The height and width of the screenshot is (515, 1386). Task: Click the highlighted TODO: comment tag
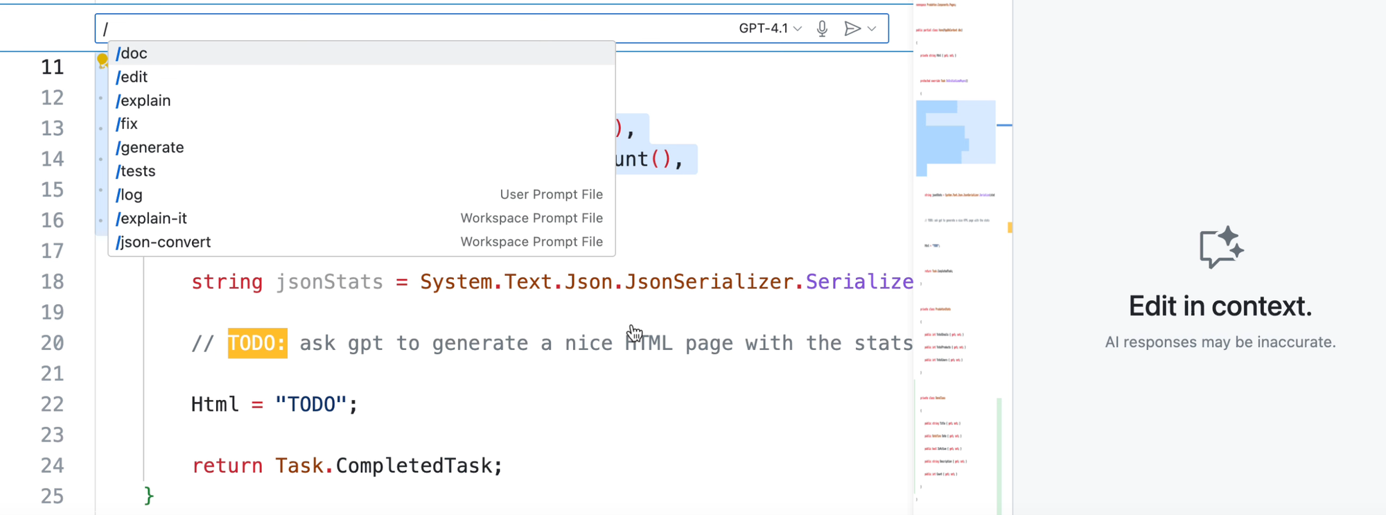pos(257,343)
